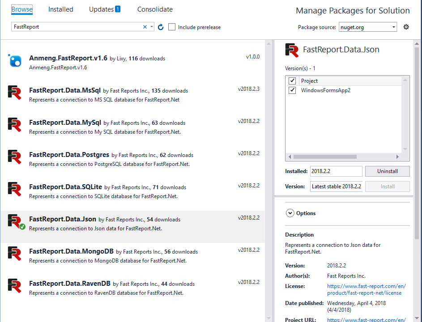Click the Install button

[387, 186]
